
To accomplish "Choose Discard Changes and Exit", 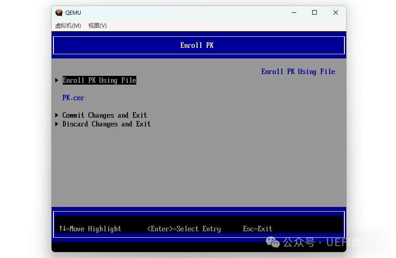I will click(x=106, y=124).
